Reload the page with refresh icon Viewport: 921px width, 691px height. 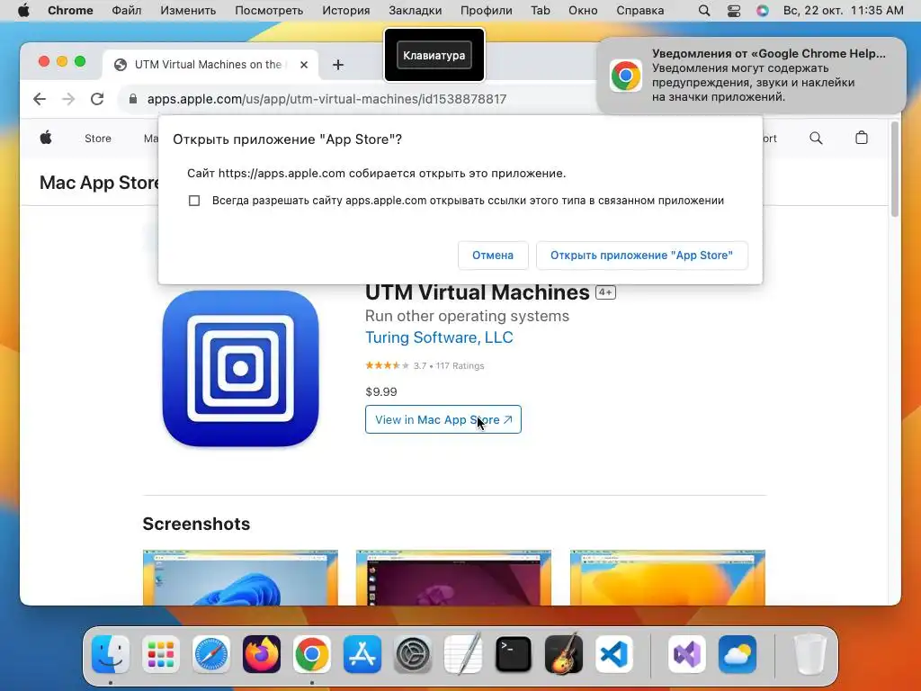[97, 99]
